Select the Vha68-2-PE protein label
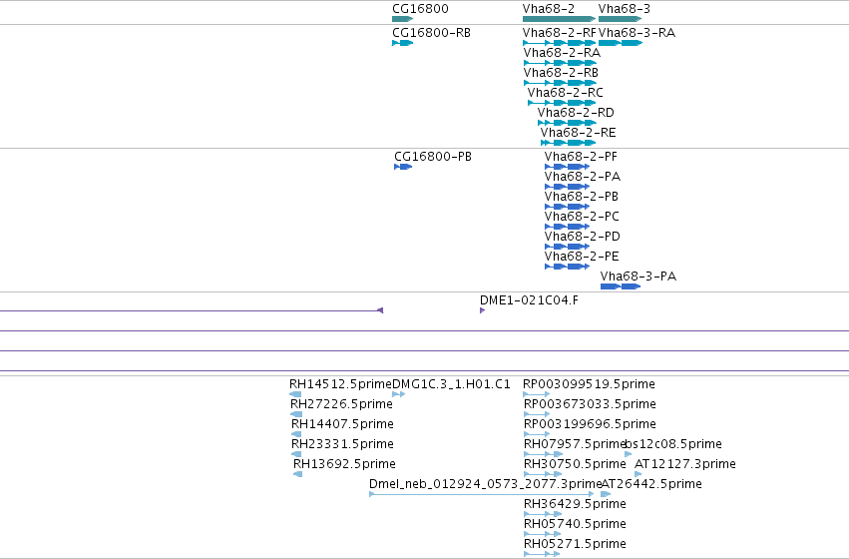The height and width of the screenshot is (559, 849). point(582,257)
